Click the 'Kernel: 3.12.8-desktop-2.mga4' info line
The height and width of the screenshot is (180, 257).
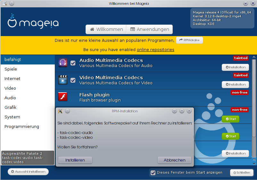click(217, 16)
